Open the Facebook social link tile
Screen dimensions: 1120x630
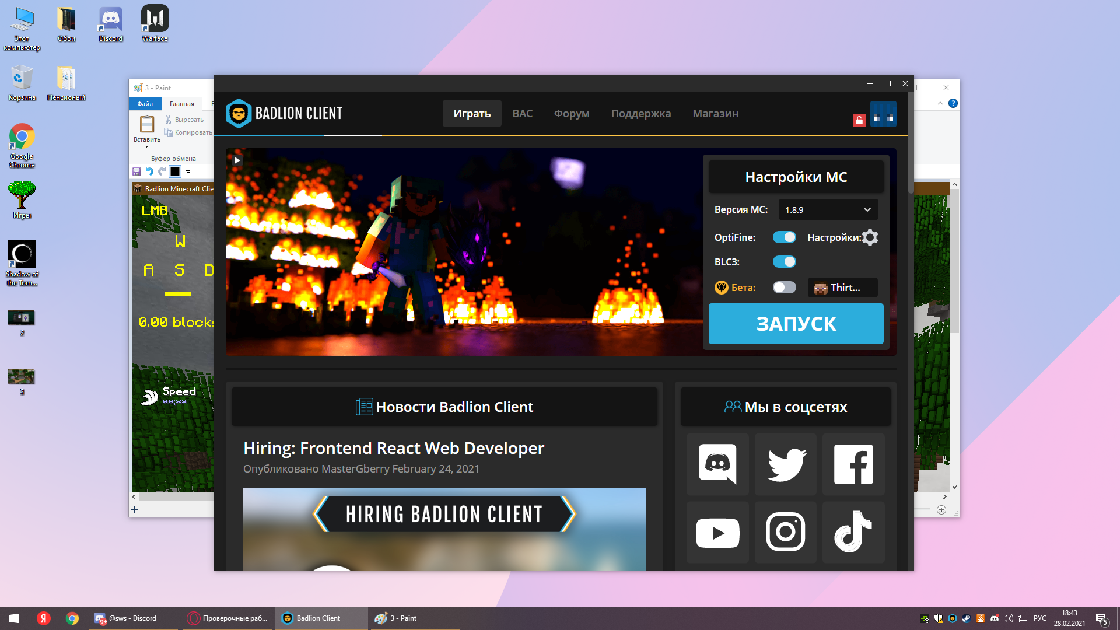[x=853, y=464]
